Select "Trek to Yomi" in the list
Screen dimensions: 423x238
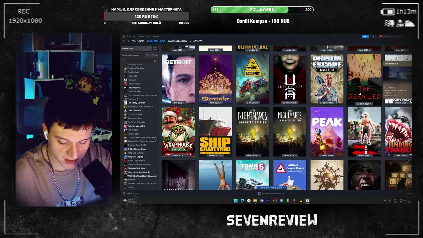133,130
